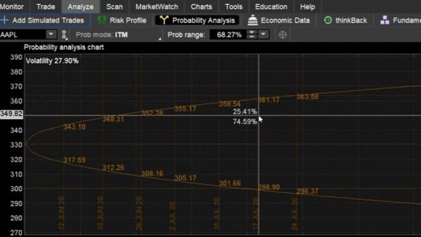
Task: Click the 68.27% Prob range field
Action: coord(229,34)
